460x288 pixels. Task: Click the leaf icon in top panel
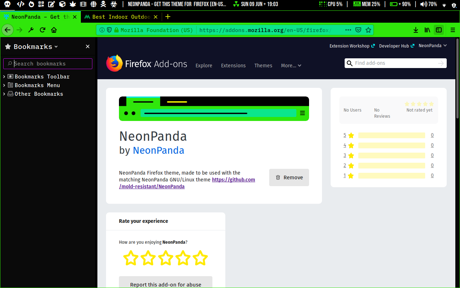point(73,4)
